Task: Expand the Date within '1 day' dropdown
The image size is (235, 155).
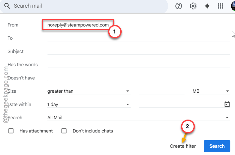Action: (x=89, y=104)
